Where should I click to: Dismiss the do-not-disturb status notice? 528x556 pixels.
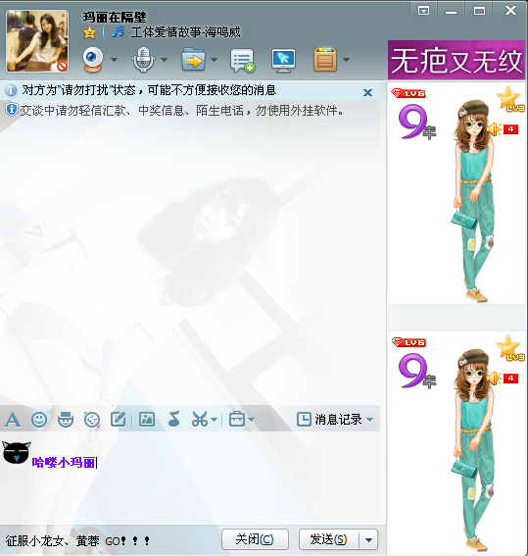click(368, 92)
